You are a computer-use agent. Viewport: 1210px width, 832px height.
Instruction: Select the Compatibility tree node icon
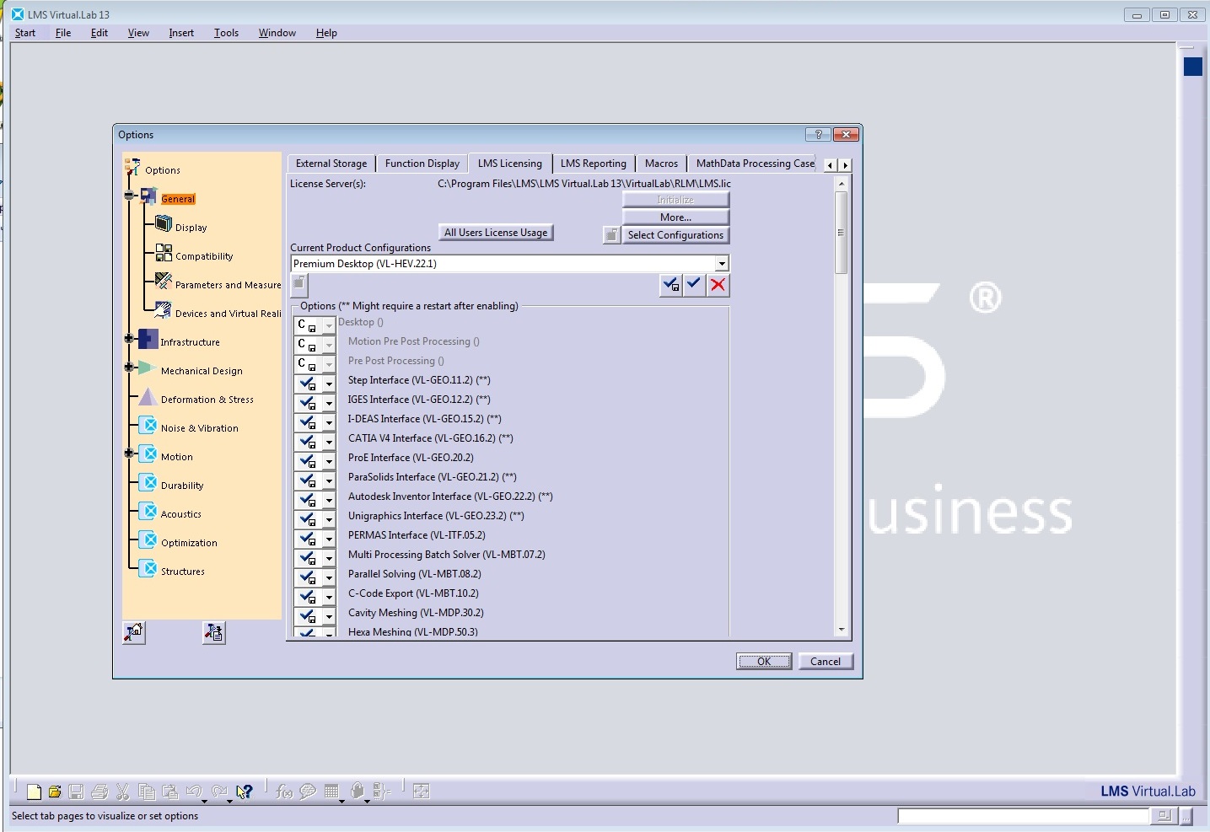coord(164,253)
